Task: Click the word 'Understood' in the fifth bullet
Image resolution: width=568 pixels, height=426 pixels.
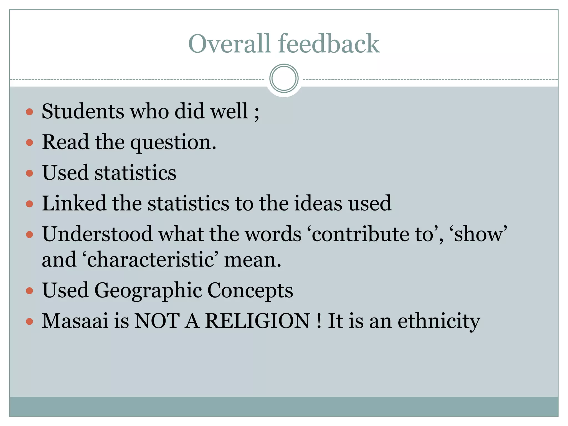Action: (97, 234)
